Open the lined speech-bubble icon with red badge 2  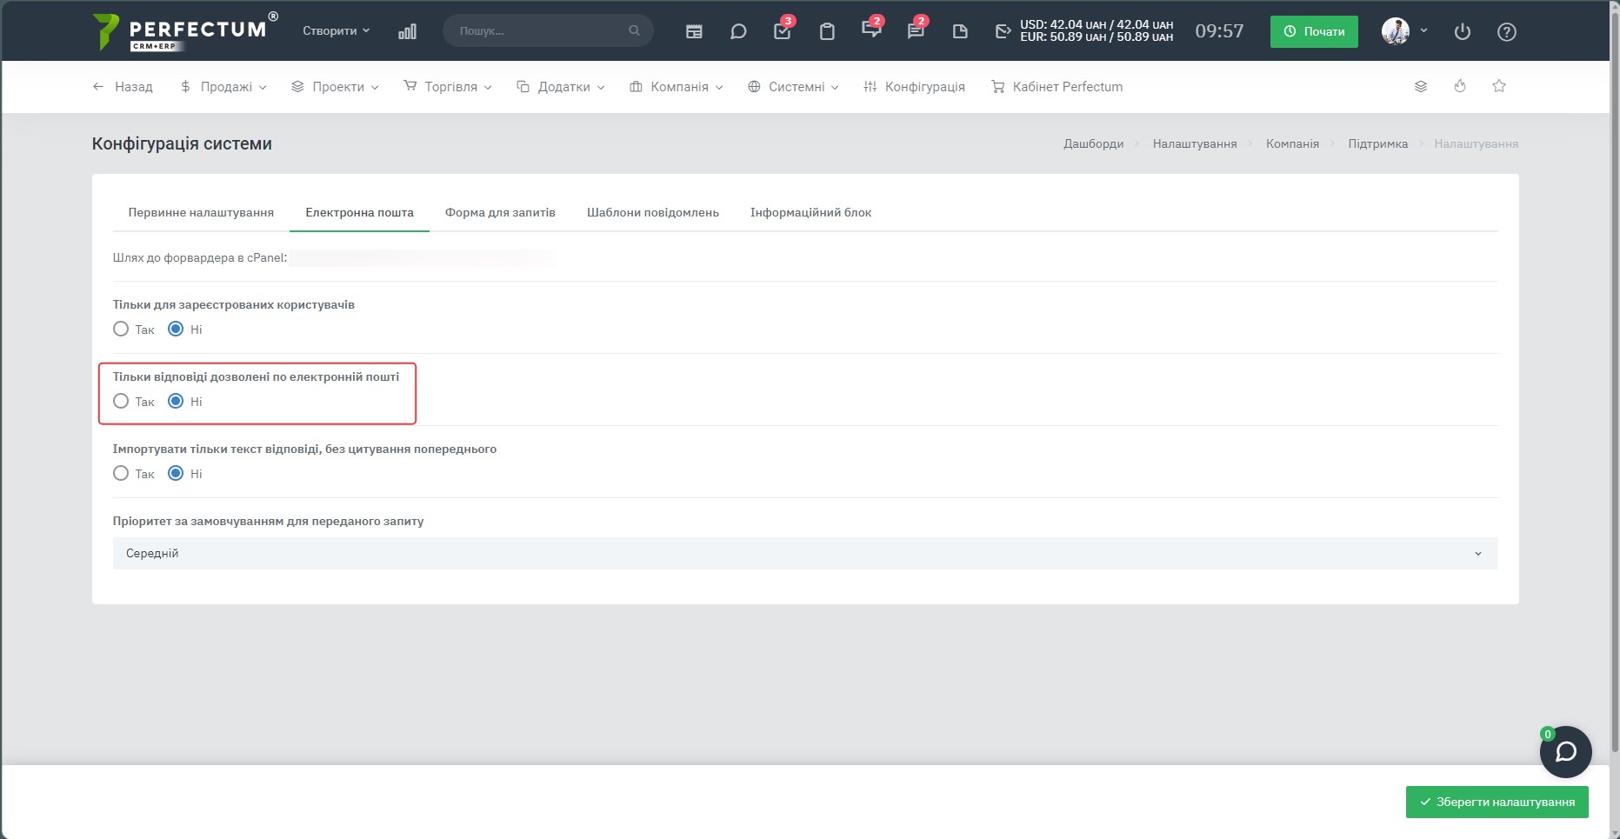coord(917,30)
